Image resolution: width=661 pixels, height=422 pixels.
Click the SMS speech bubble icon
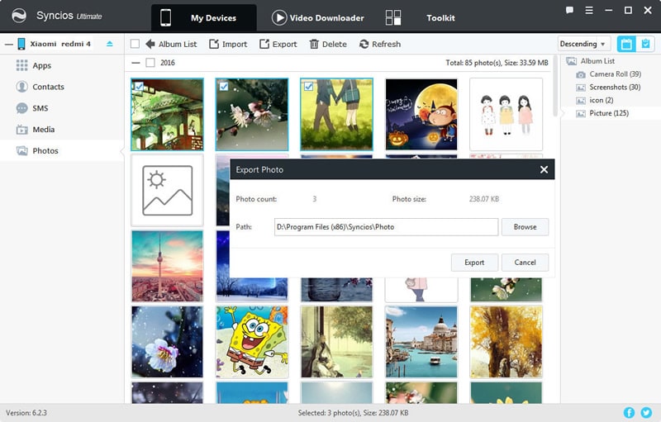tap(22, 108)
